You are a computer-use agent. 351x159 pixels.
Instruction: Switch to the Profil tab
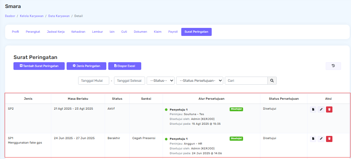15,32
